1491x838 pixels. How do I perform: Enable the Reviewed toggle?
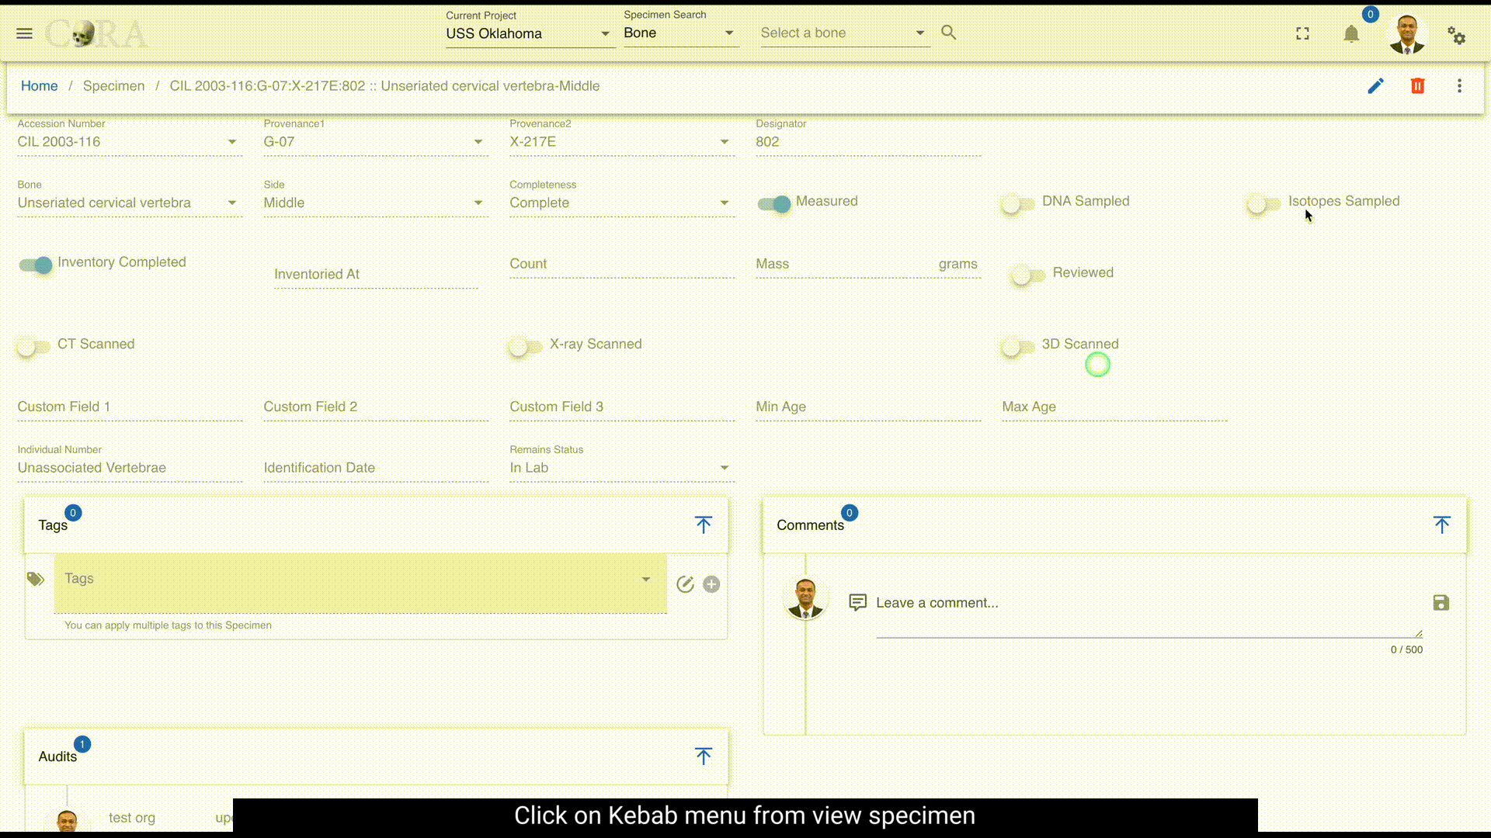[x=1027, y=275]
